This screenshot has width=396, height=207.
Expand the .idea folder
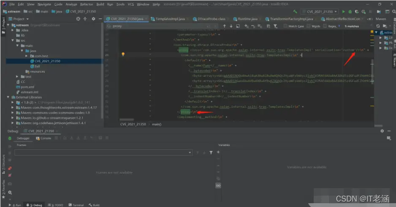click(x=13, y=30)
